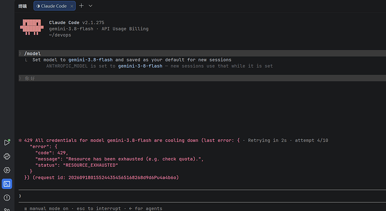Click '429 All credentials for model' error text
Image resolution: width=386 pixels, height=211 pixels.
tap(132, 140)
